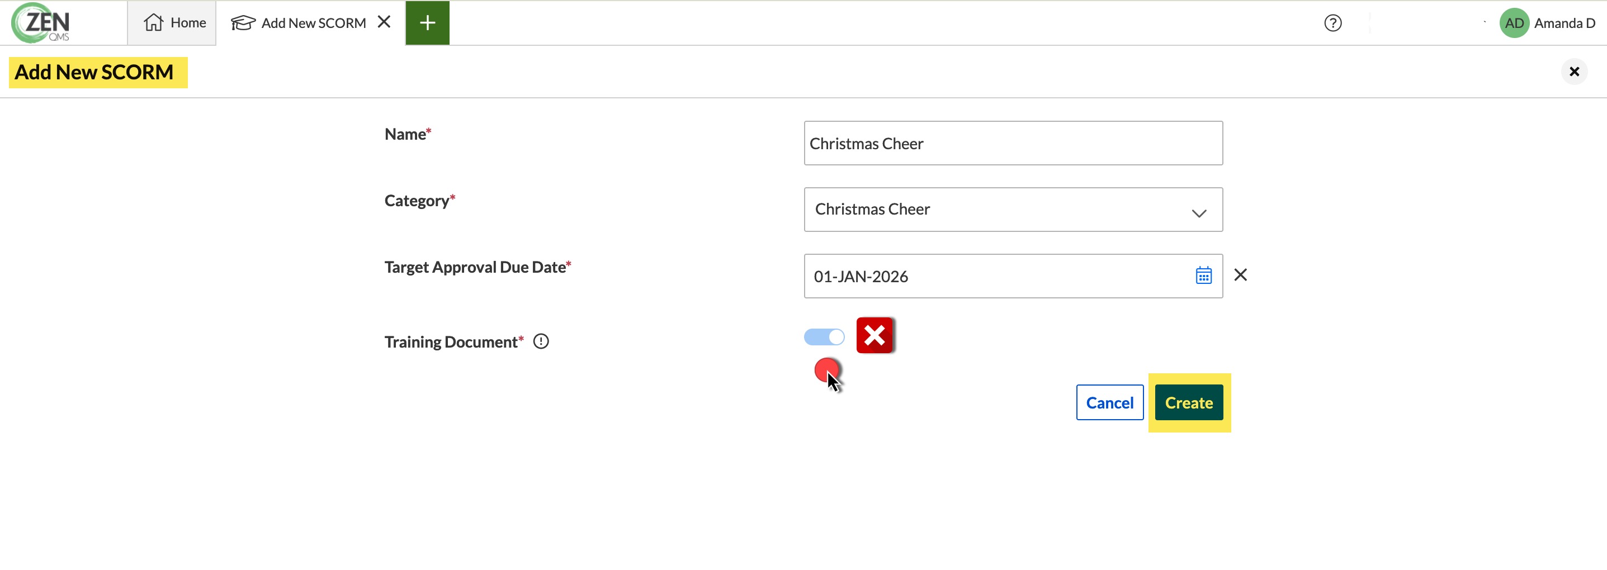Image resolution: width=1607 pixels, height=570 pixels.
Task: Open Amanda D user menu
Action: tap(1564, 23)
